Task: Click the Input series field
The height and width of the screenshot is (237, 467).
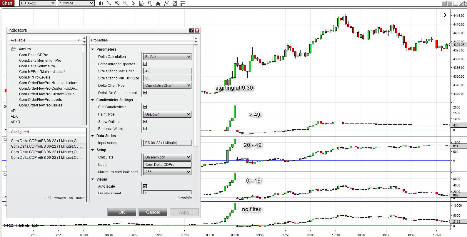Action: pos(167,143)
